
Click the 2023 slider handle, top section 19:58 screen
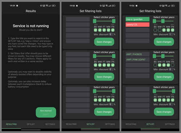pyautogui.click(x=114, y=21)
